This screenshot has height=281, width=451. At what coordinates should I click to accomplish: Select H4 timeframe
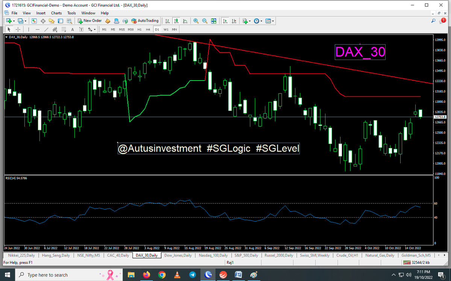pyautogui.click(x=148, y=29)
